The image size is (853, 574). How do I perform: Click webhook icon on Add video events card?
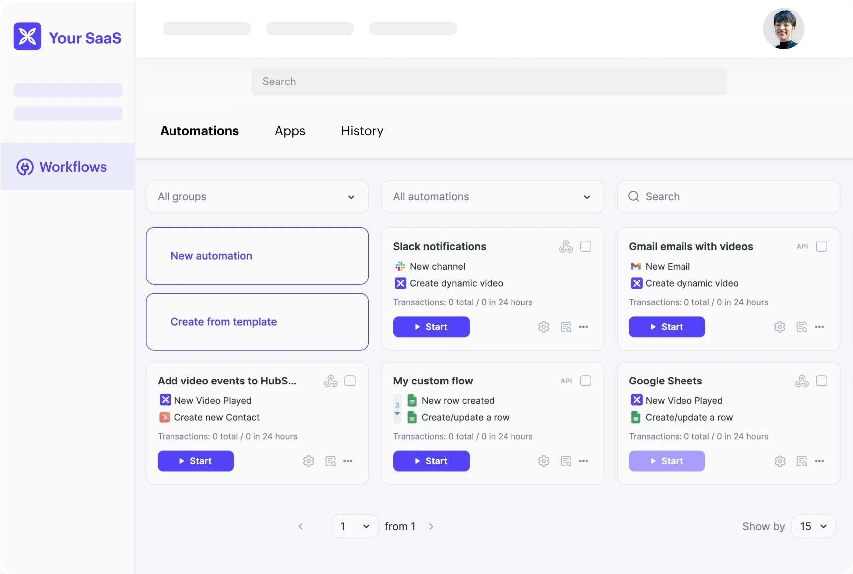[331, 381]
